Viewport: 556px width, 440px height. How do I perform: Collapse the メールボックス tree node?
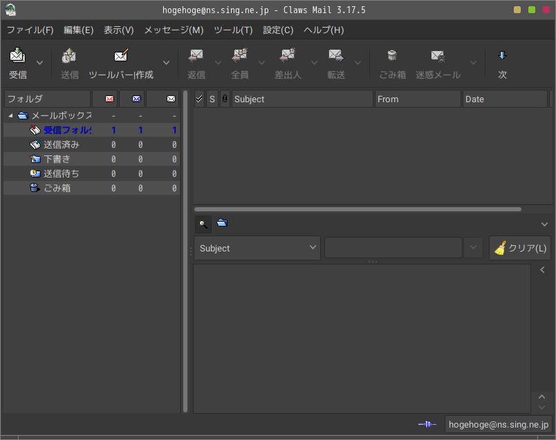pyautogui.click(x=10, y=115)
